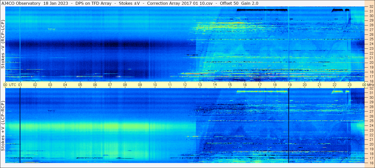Select the 25 MHz tick of Stokes -V panel
The width and height of the screenshot is (375, 168).
(x=371, y=39)
